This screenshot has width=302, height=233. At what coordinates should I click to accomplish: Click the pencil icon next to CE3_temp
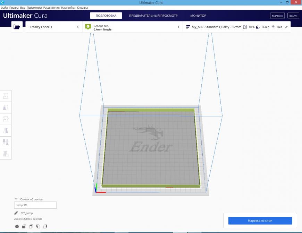click(x=16, y=213)
